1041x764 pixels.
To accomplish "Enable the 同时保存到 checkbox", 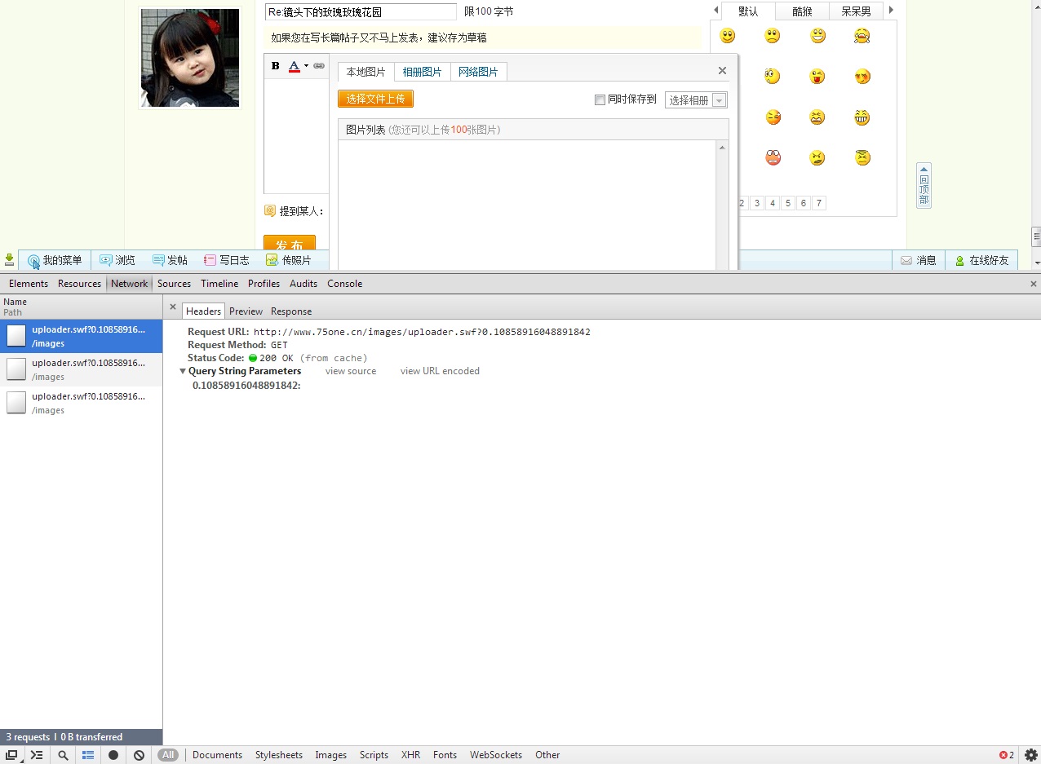I will click(x=600, y=99).
